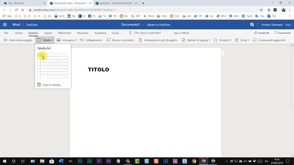Click Intestazione e piè di pagina

(x=158, y=40)
